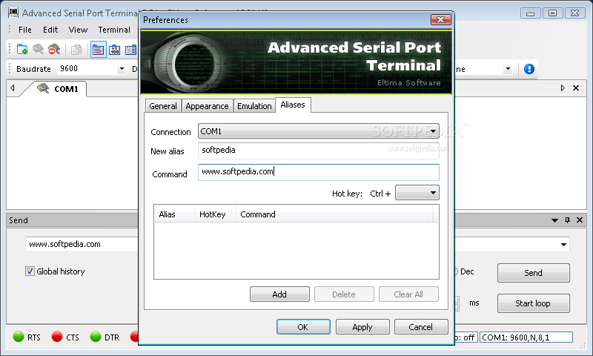Image resolution: width=593 pixels, height=356 pixels.
Task: Click the RTS green indicator light
Action: click(x=18, y=337)
